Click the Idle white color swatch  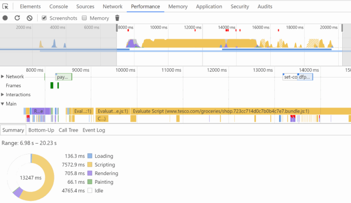click(x=90, y=190)
